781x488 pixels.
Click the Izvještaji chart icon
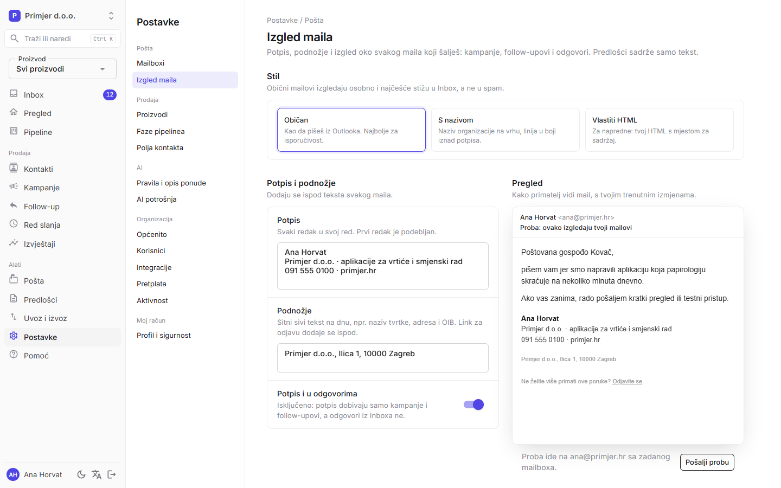pyautogui.click(x=14, y=243)
